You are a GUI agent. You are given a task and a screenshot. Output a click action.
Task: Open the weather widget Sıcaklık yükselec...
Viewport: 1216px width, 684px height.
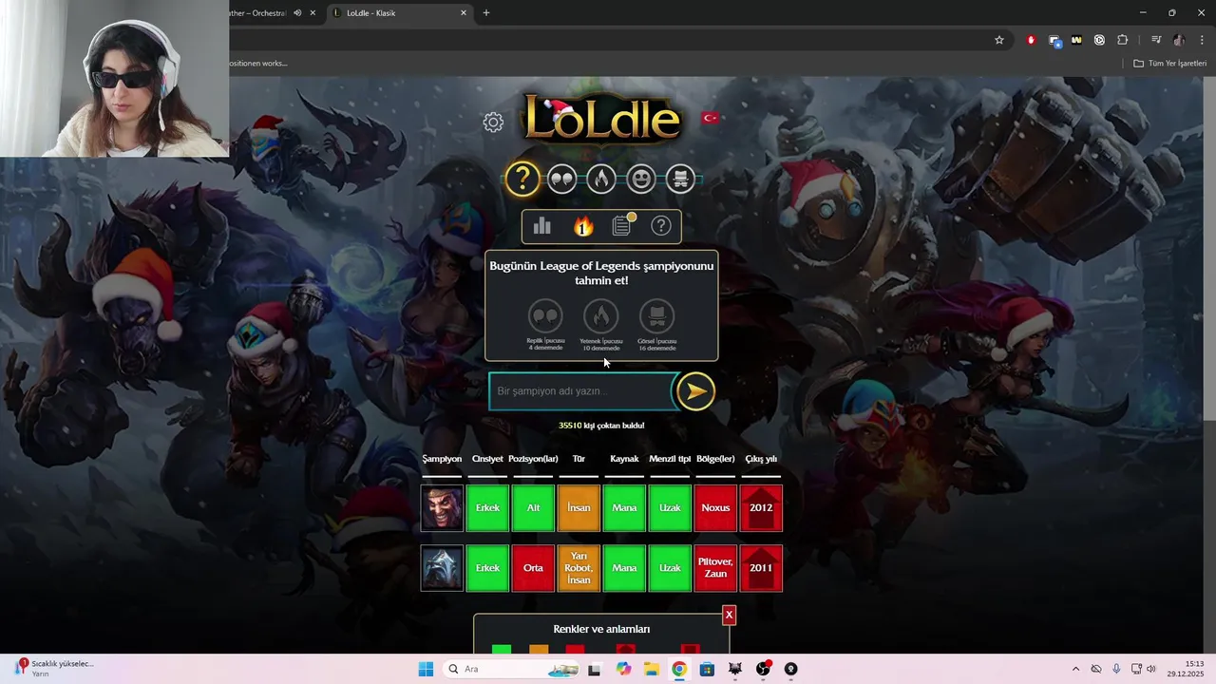point(55,668)
